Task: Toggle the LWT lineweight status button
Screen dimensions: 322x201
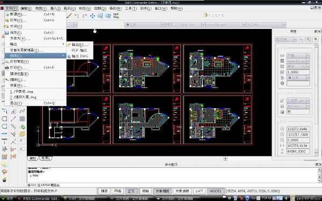Action: 199,191
